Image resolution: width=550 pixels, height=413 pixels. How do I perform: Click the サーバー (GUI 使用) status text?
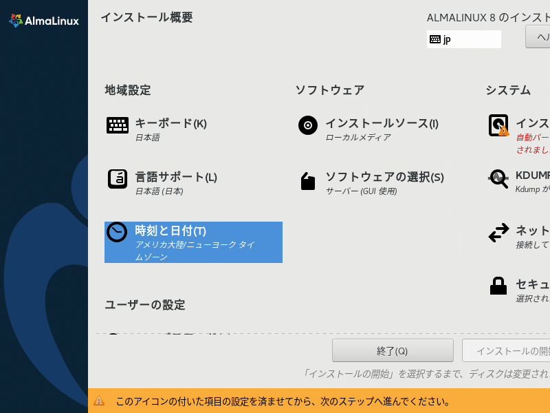tap(362, 191)
